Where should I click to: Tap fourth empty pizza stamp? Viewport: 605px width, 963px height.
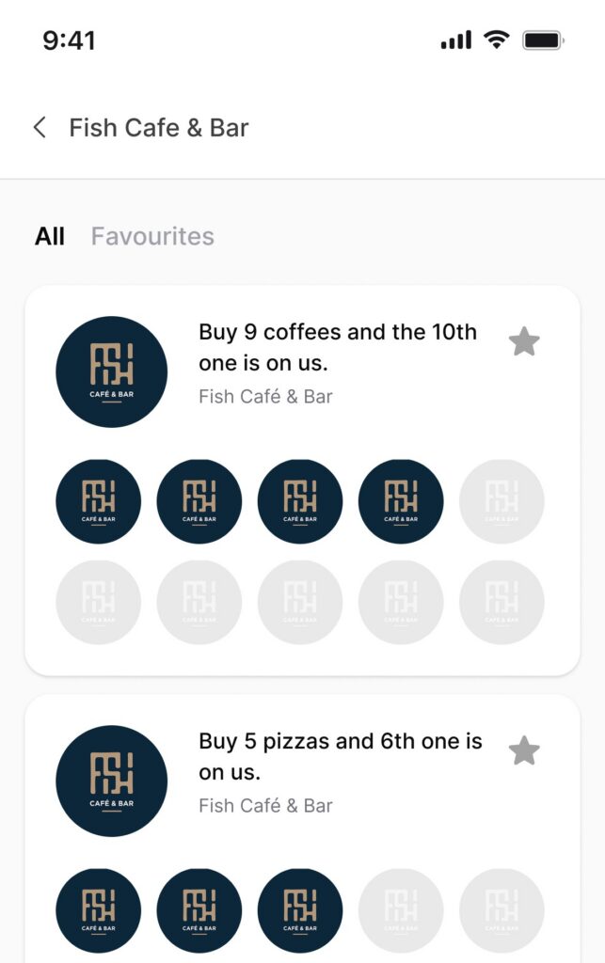[x=401, y=910]
